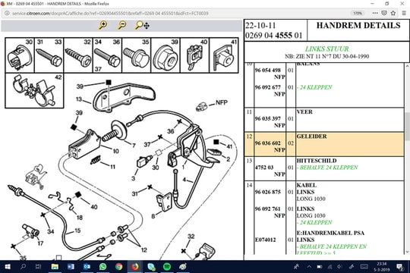Screen dimensions: 410x273
Task: Click the parts list scroll-down arrow
Action: [407, 252]
